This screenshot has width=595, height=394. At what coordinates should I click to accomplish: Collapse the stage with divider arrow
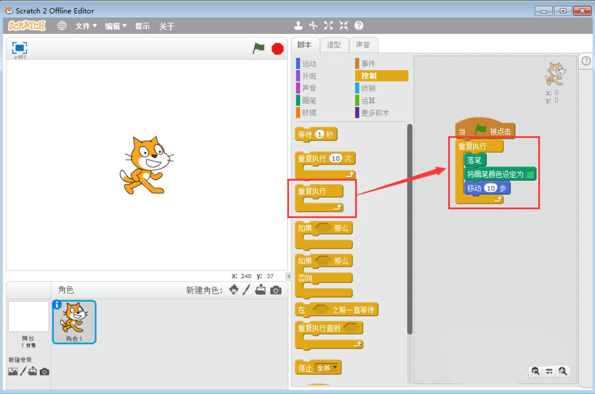point(289,276)
